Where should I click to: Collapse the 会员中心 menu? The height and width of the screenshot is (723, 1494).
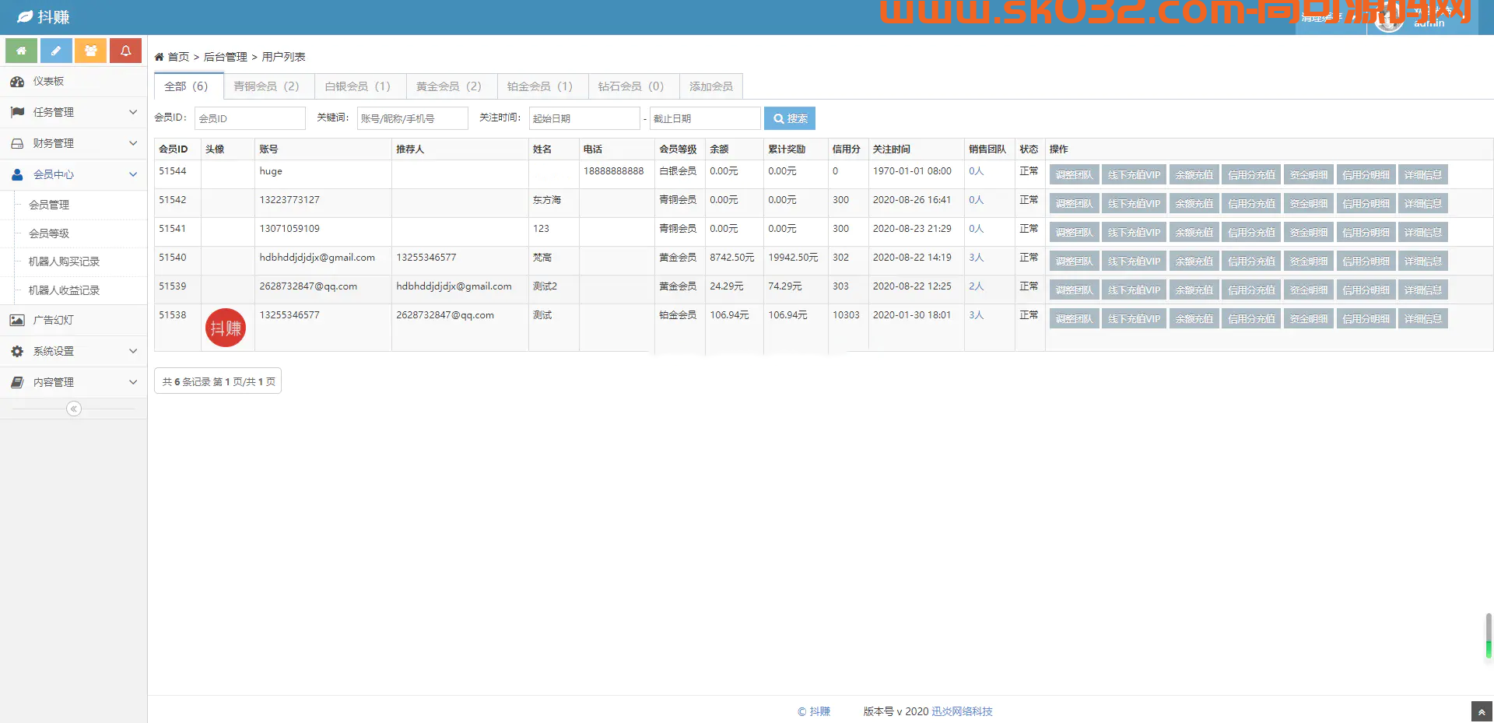coord(73,174)
